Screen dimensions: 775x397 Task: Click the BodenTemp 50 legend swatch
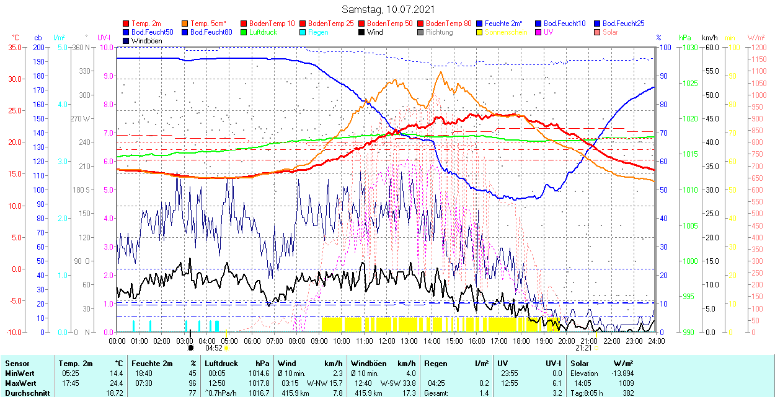(361, 24)
